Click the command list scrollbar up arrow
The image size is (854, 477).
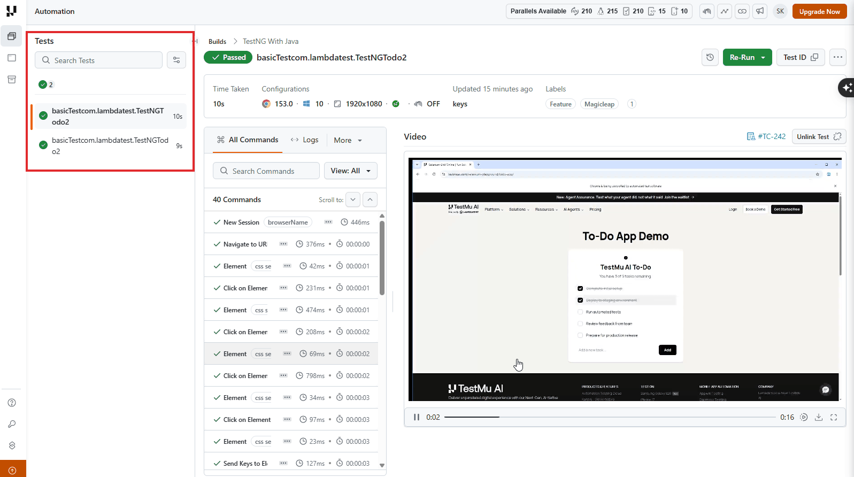click(x=382, y=216)
